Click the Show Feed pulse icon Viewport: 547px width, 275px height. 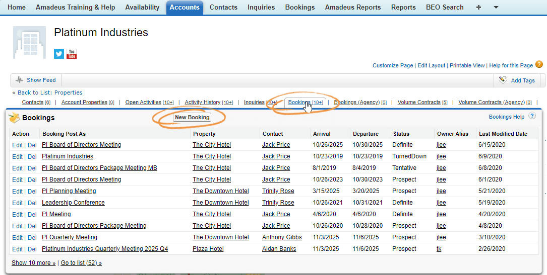[20, 80]
